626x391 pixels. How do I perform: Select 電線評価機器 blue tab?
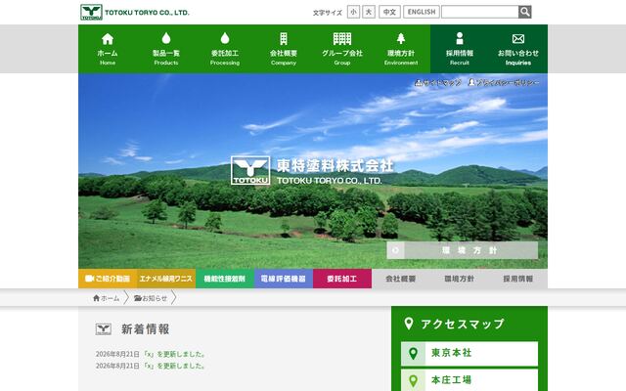coord(284,279)
